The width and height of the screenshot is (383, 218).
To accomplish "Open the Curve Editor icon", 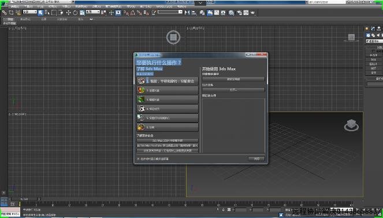I will pos(217,13).
